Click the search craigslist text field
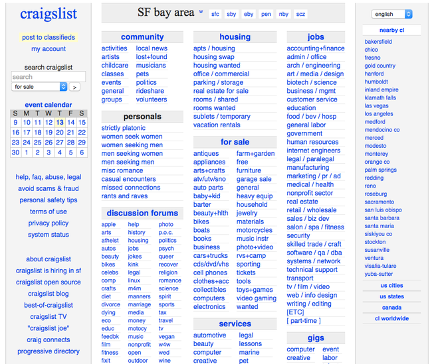Image resolution: width=432 pixels, height=364 pixels. [x=48, y=77]
